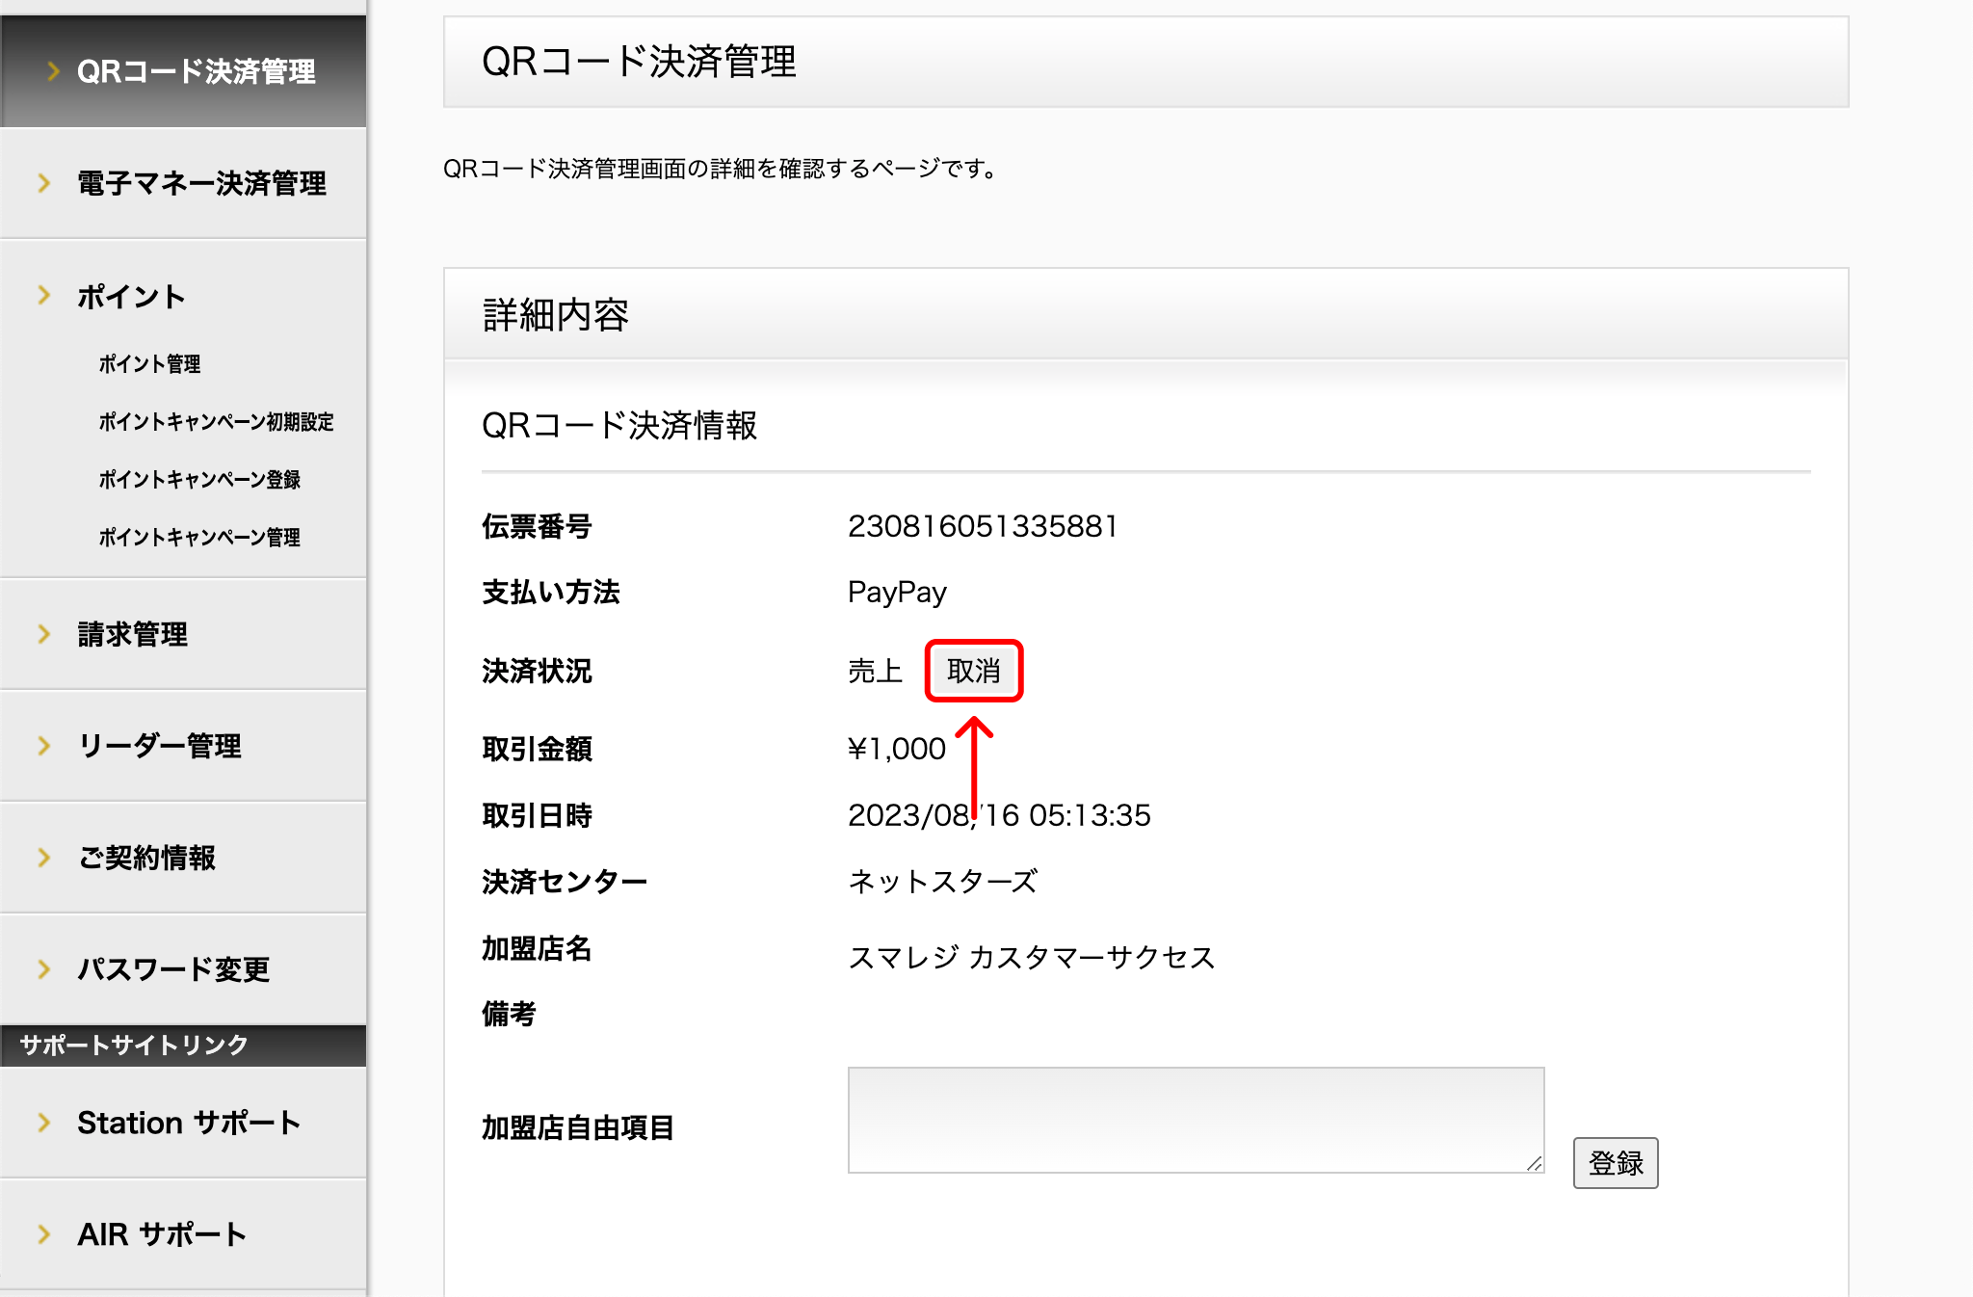Click chevron icon beside AIR サポート
The image size is (1973, 1297).
(x=44, y=1233)
